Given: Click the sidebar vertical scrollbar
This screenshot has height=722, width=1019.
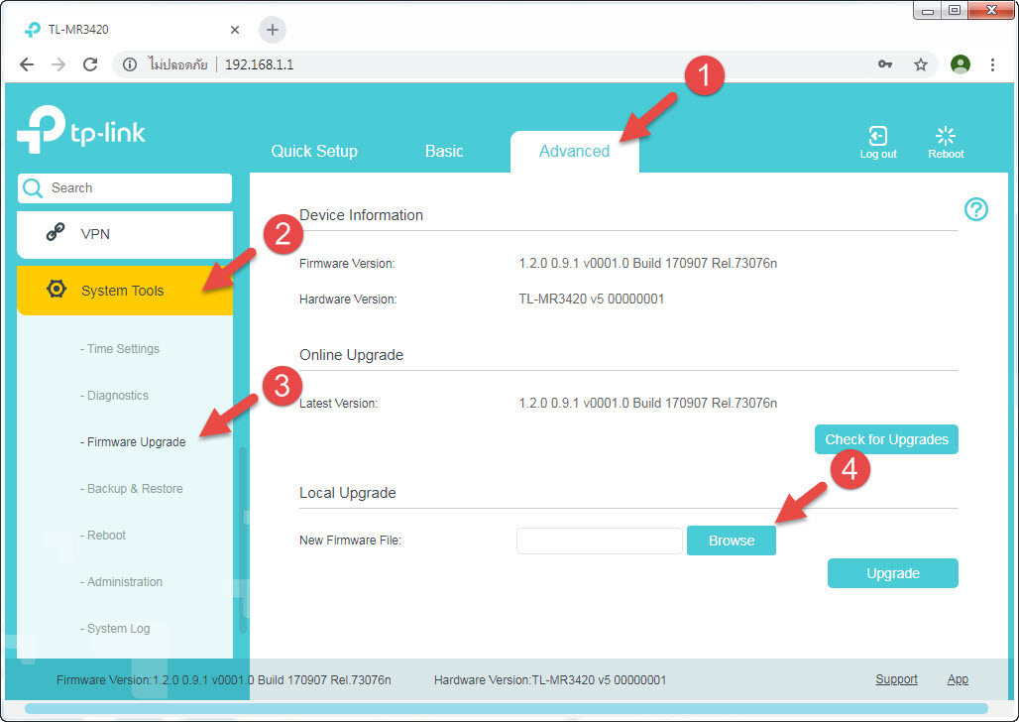Looking at the screenshot, I should [243, 540].
